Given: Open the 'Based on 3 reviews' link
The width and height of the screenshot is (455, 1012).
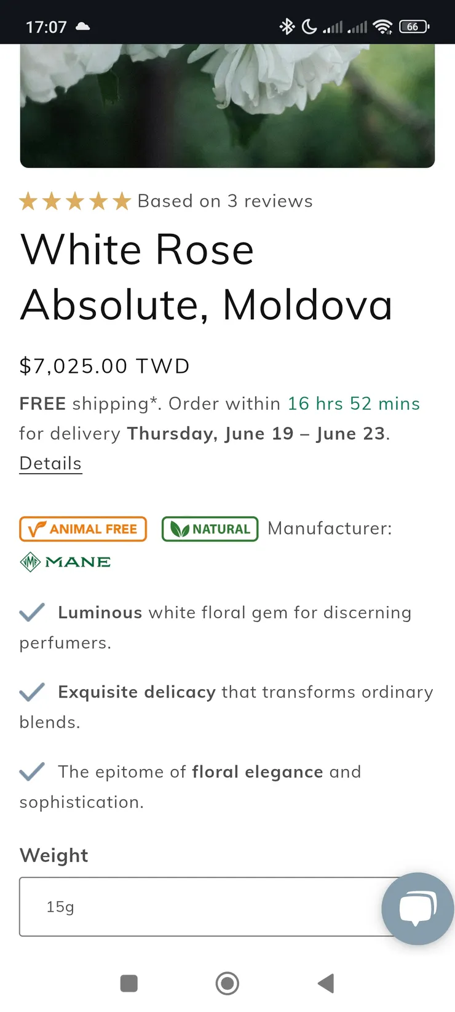Looking at the screenshot, I should [225, 201].
